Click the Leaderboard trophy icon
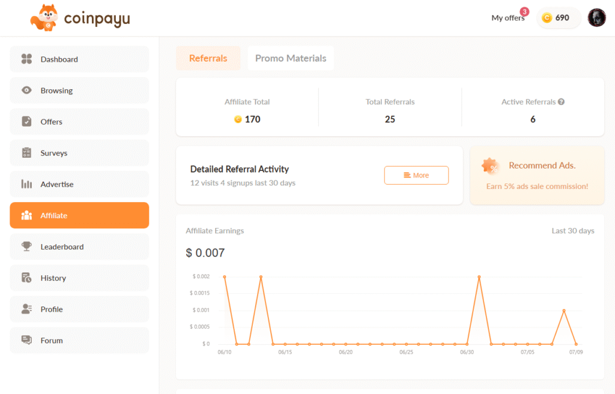 tap(26, 246)
